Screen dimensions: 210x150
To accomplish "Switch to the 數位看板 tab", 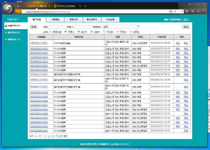I will (x=92, y=19).
